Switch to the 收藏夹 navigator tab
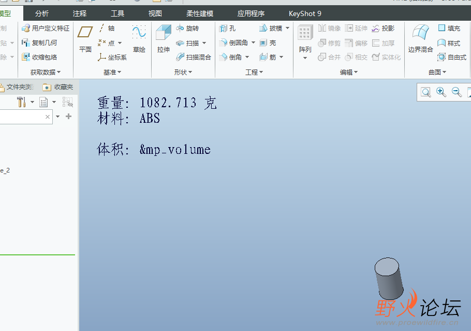This screenshot has width=471, height=331. coord(58,87)
